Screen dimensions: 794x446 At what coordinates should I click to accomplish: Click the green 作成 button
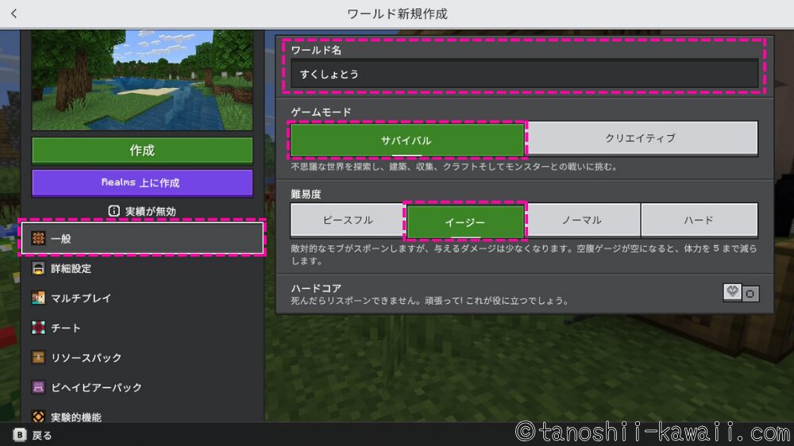142,150
